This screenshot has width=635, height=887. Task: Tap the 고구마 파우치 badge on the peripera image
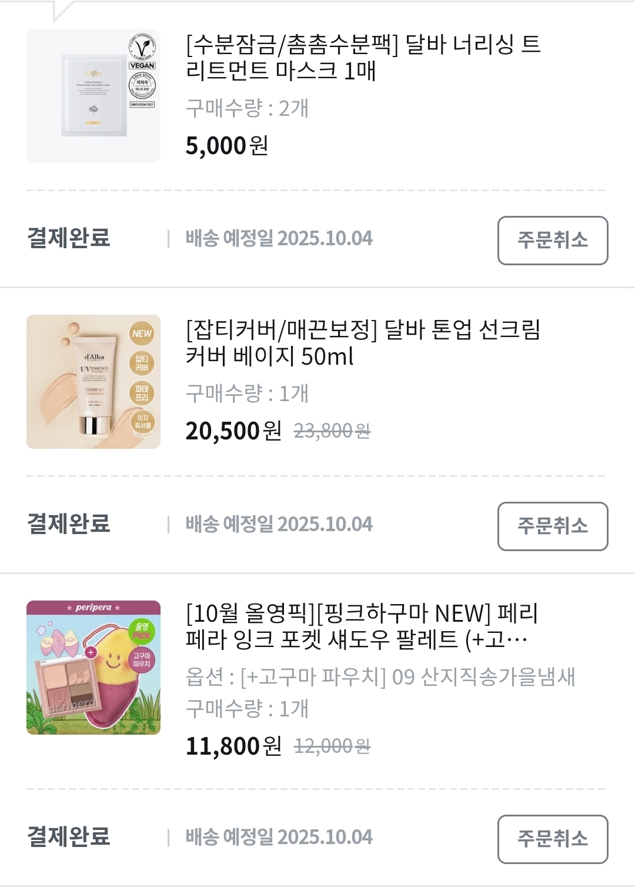pos(142,659)
